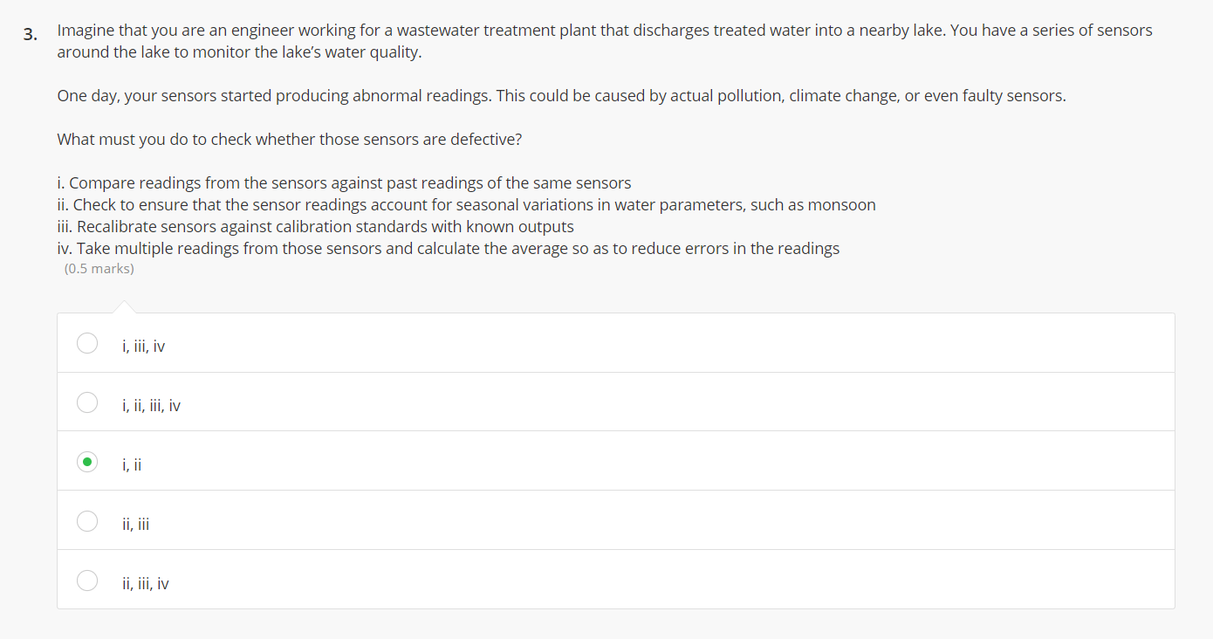This screenshot has width=1213, height=639.
Task: Choose the radio button for "i, ii, iii, iv"
Action: tap(87, 402)
